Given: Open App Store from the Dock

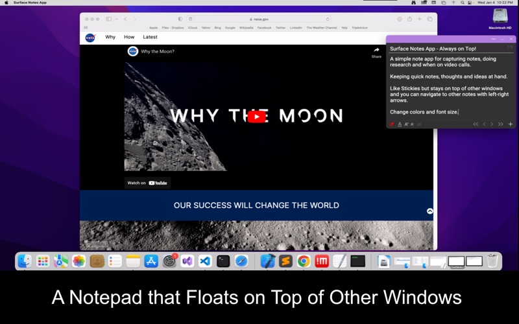Looking at the screenshot, I should (151, 261).
